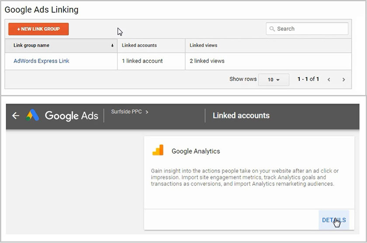The height and width of the screenshot is (243, 367).
Task: Go to the previous page of rows
Action: pos(329,80)
